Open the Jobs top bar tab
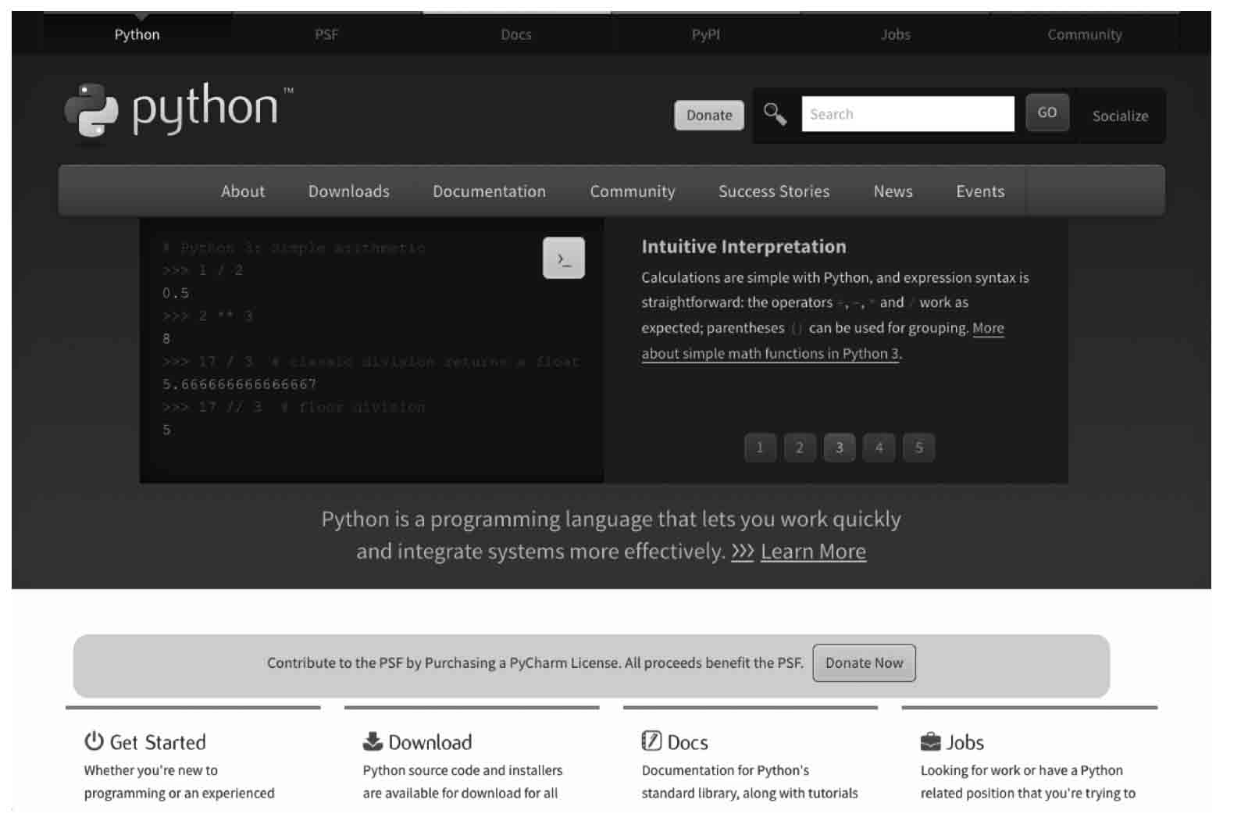 click(895, 34)
